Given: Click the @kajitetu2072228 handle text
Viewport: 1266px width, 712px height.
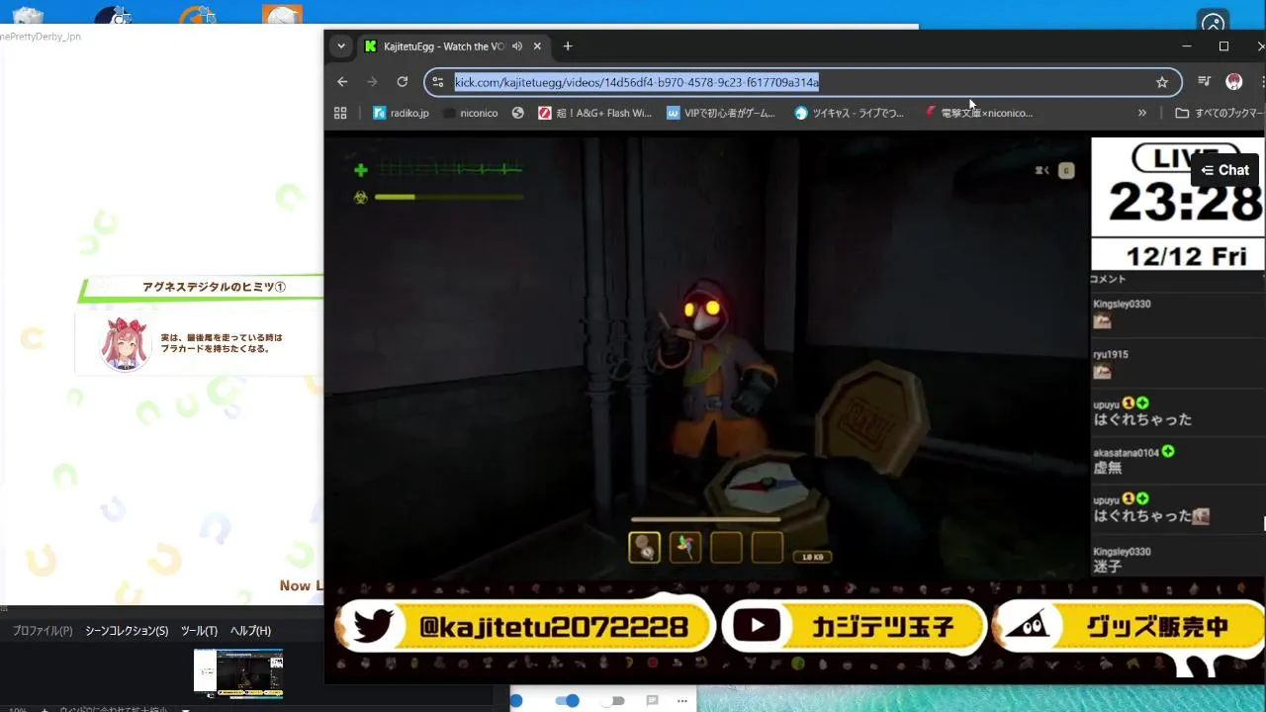Looking at the screenshot, I should [x=553, y=627].
